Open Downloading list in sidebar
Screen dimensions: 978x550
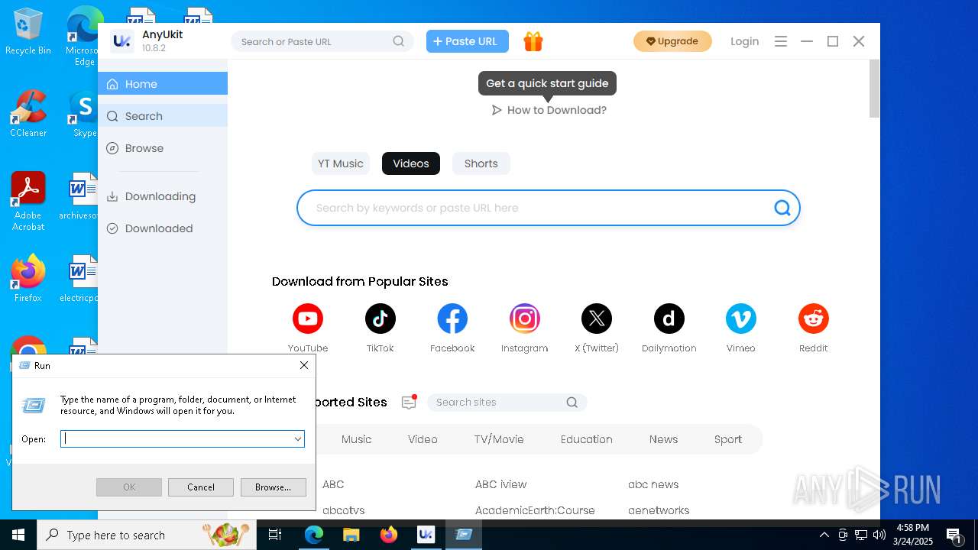(163, 196)
